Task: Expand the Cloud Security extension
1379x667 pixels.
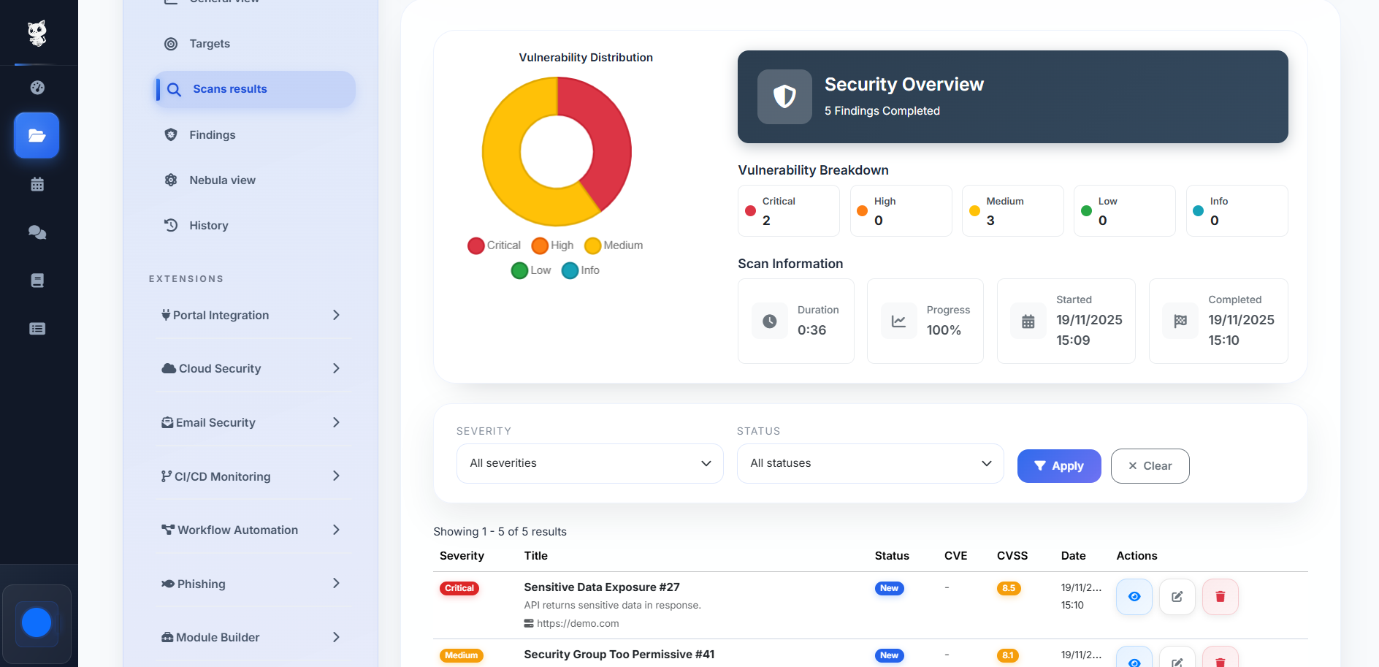Action: 253,368
